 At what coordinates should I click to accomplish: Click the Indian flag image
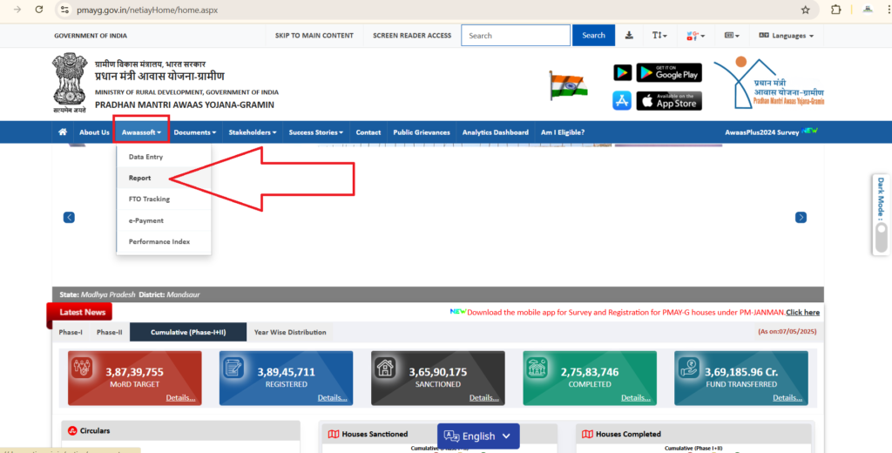[x=568, y=86]
